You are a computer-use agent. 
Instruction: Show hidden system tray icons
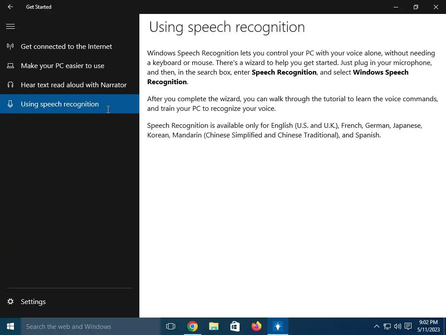pos(376,326)
